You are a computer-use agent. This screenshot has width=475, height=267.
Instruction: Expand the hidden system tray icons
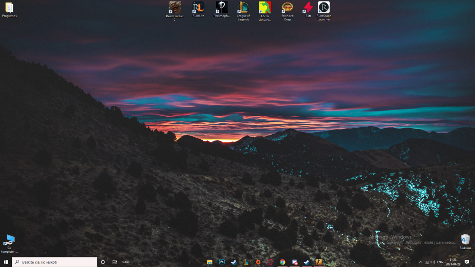coord(420,262)
